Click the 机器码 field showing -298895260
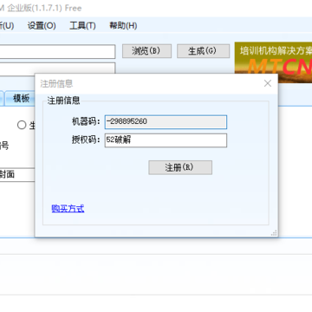 [x=166, y=122]
